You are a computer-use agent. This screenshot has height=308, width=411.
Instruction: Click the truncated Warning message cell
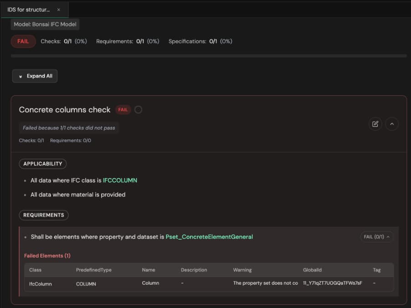click(265, 283)
